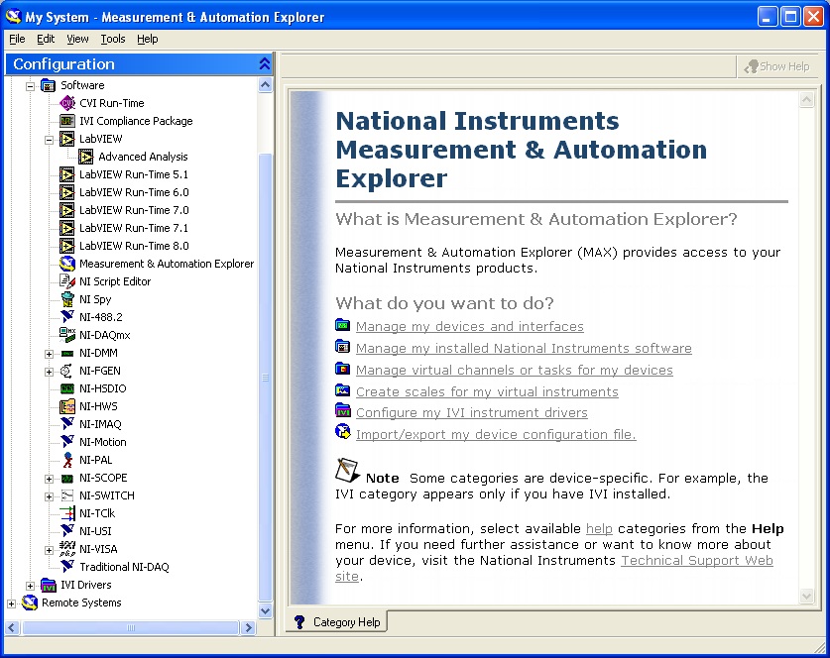Click the NI-DAQmx icon

[x=67, y=335]
